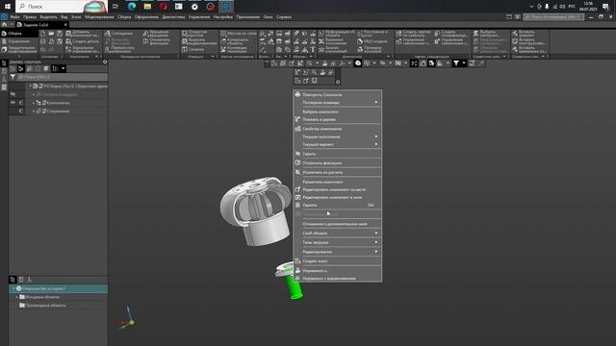Open File Explorer from the taskbar
The height and width of the screenshot is (346, 616).
tap(147, 7)
